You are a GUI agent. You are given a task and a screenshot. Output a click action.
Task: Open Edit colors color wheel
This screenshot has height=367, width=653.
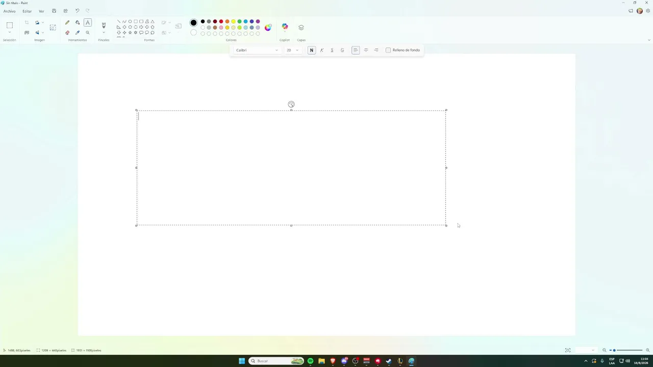pyautogui.click(x=268, y=28)
